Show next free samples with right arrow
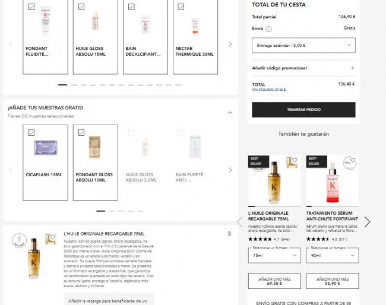 coord(230,170)
